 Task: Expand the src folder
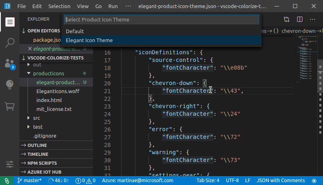coord(37,118)
